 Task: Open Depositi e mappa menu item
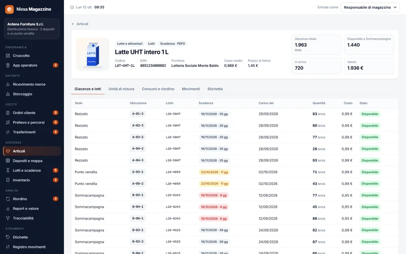32,161
